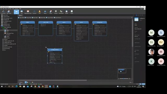This screenshot has height=94, width=167.
Task: Show views with the View toolbar icon
Action: click(x=22, y=12)
